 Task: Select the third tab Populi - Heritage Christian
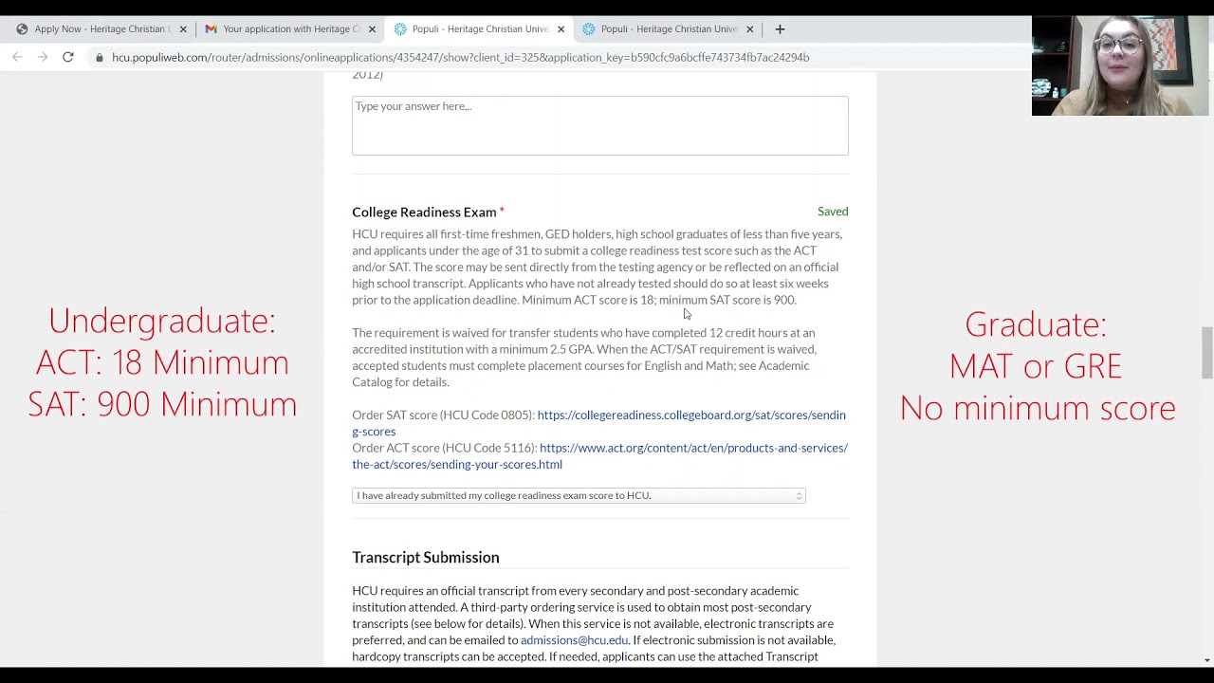pos(478,29)
